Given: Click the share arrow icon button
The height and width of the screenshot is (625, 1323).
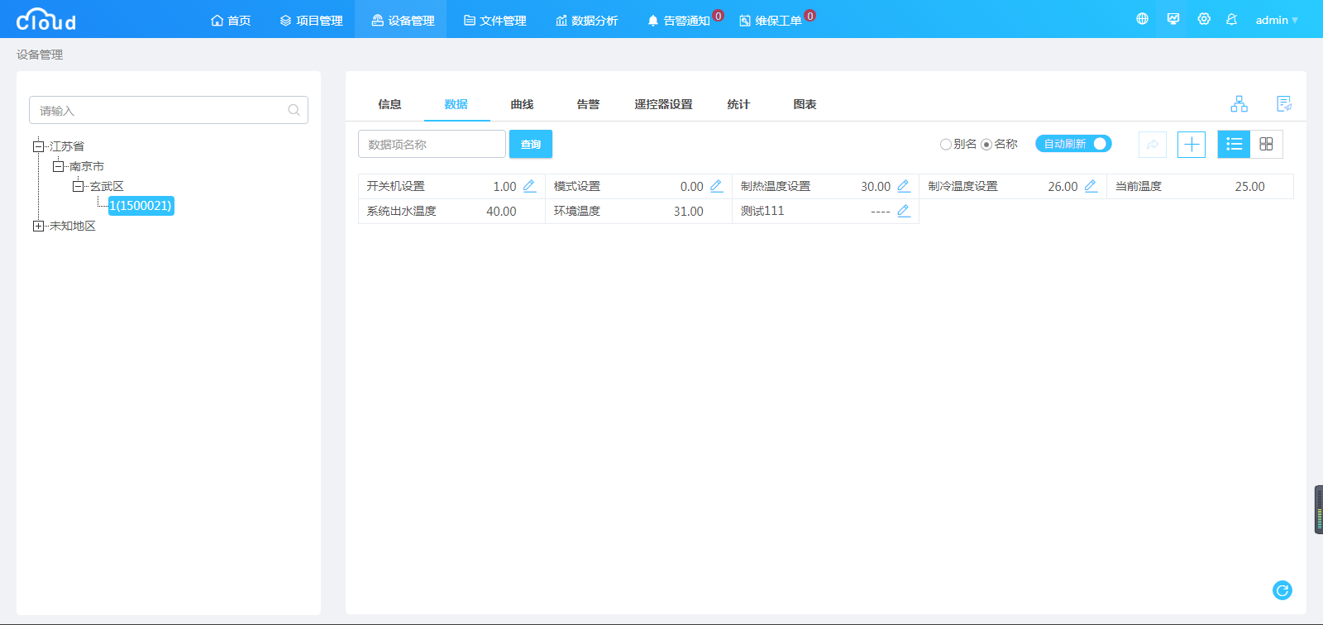Looking at the screenshot, I should point(1153,145).
